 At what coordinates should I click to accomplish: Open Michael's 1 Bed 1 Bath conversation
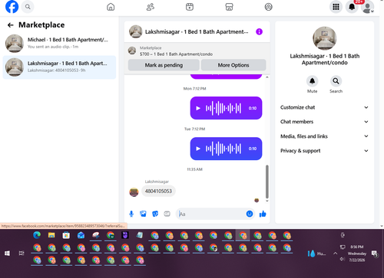pyautogui.click(x=59, y=43)
